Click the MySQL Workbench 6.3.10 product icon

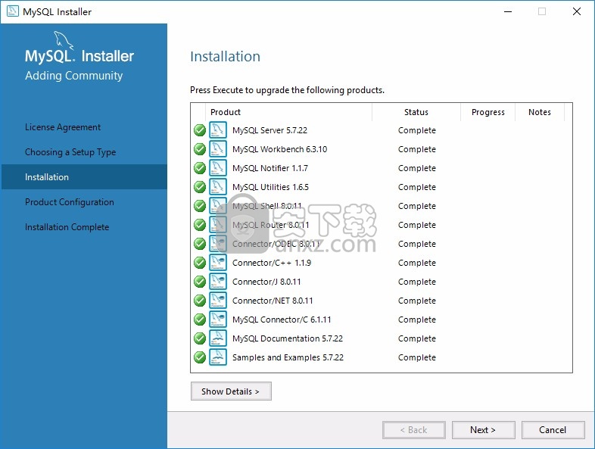click(218, 149)
